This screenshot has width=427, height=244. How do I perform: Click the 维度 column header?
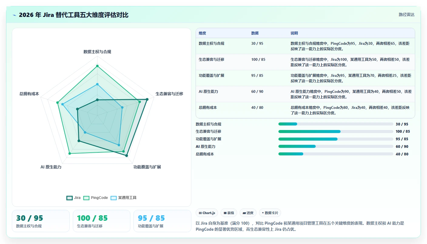pyautogui.click(x=202, y=33)
